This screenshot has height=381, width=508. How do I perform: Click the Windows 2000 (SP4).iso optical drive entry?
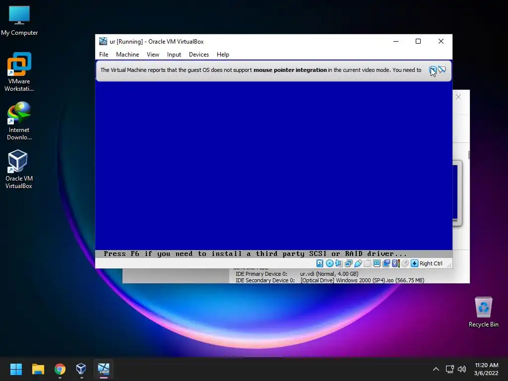click(362, 280)
